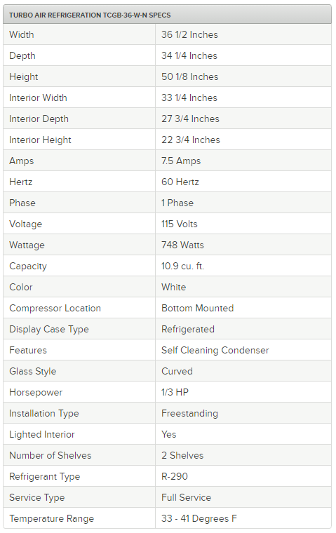
Task: Click the 27 3/4 Inches interior depth value
Action: click(190, 119)
